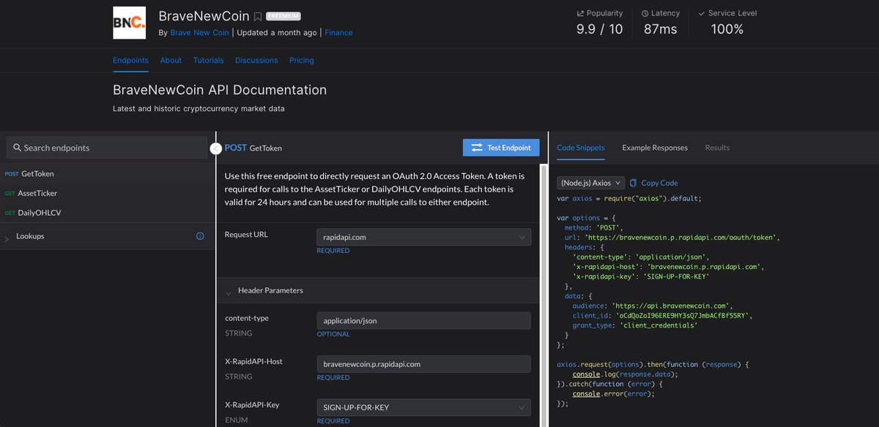
Task: Click the 100% service level value
Action: [727, 29]
